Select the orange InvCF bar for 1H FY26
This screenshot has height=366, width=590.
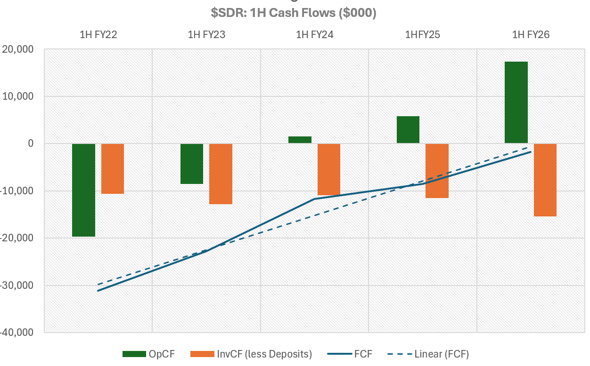tap(545, 180)
